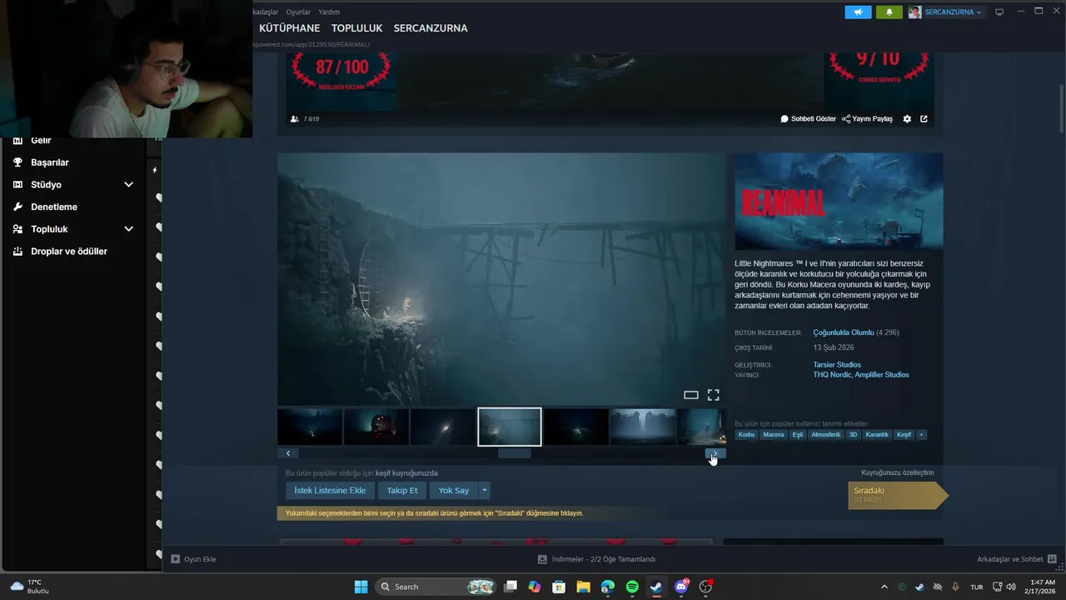Open the THQ Nordic publisher link

[832, 375]
